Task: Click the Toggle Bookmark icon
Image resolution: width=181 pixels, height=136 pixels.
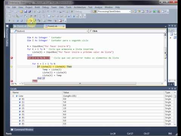Action: point(49,16)
